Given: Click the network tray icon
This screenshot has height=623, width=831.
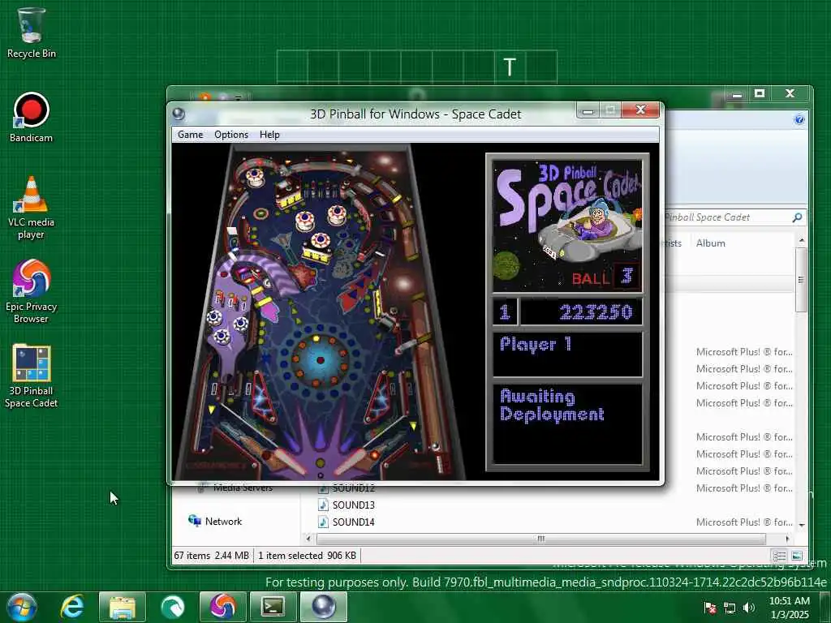Looking at the screenshot, I should click(730, 608).
